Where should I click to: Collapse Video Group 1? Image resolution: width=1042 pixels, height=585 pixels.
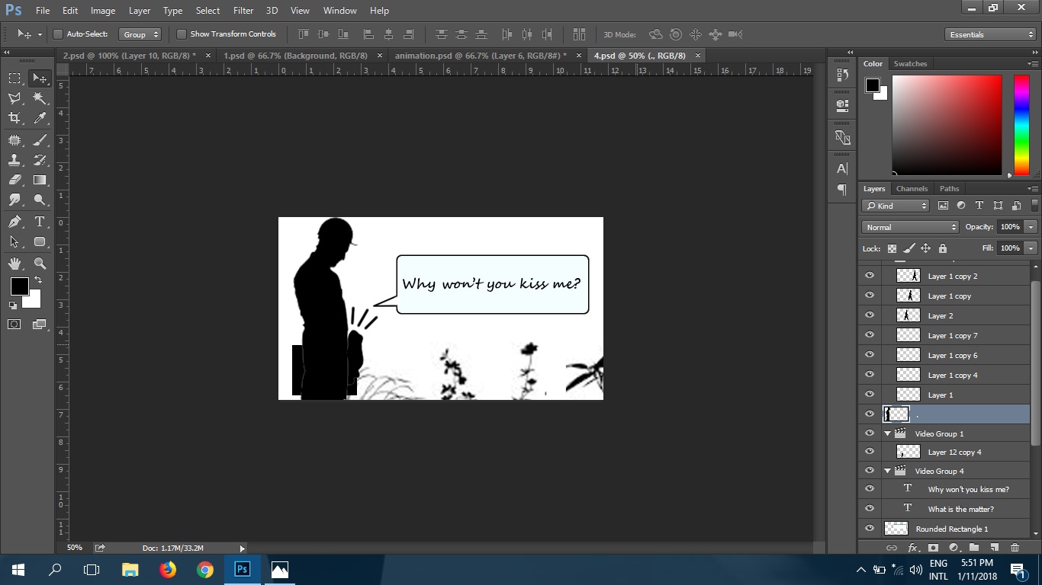pos(888,433)
